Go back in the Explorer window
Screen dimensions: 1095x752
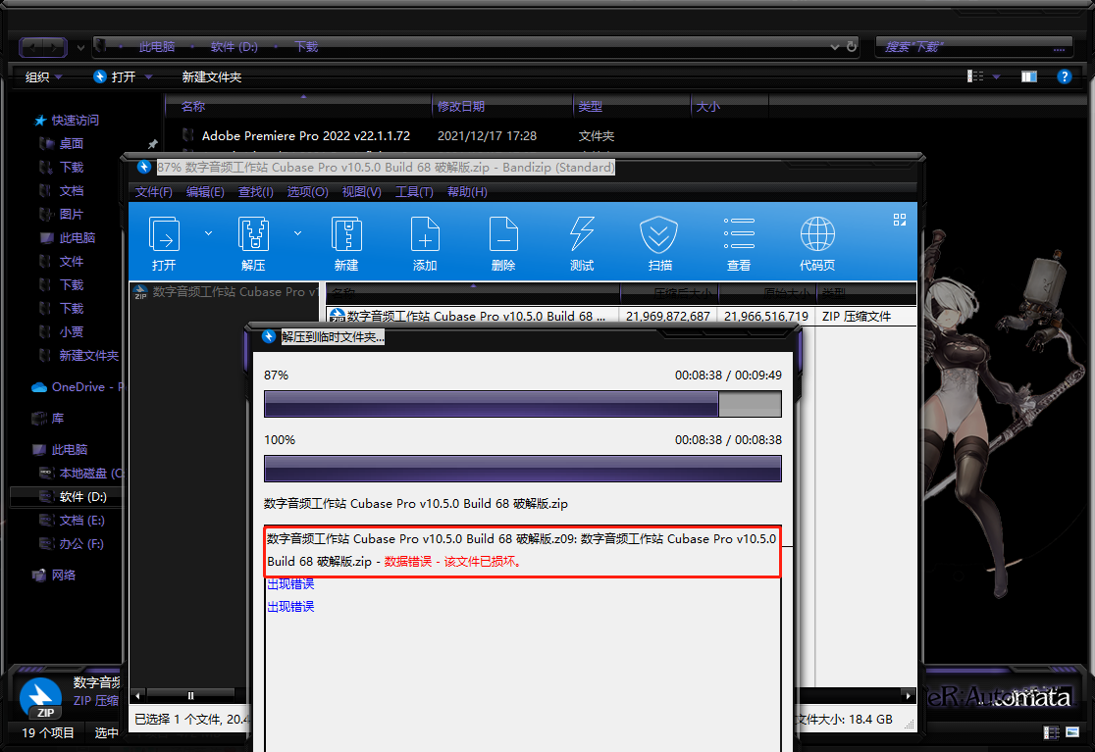point(31,47)
